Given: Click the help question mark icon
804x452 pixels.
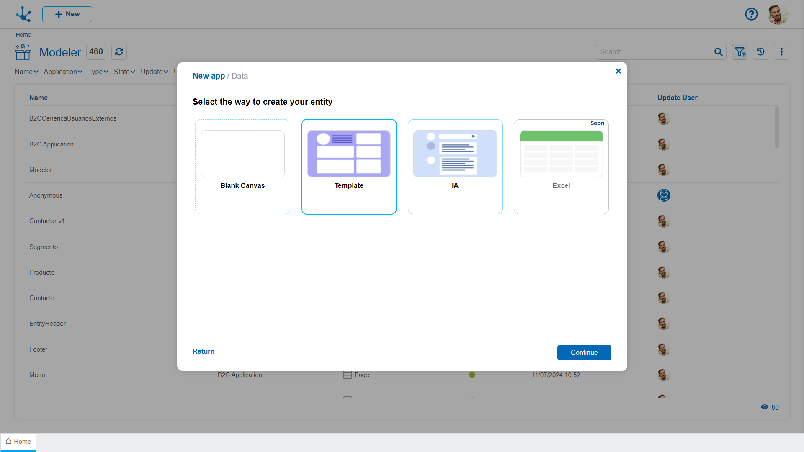Looking at the screenshot, I should tap(751, 14).
